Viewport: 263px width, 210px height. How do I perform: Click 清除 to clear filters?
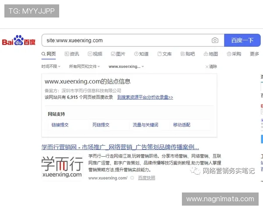coord(211,66)
